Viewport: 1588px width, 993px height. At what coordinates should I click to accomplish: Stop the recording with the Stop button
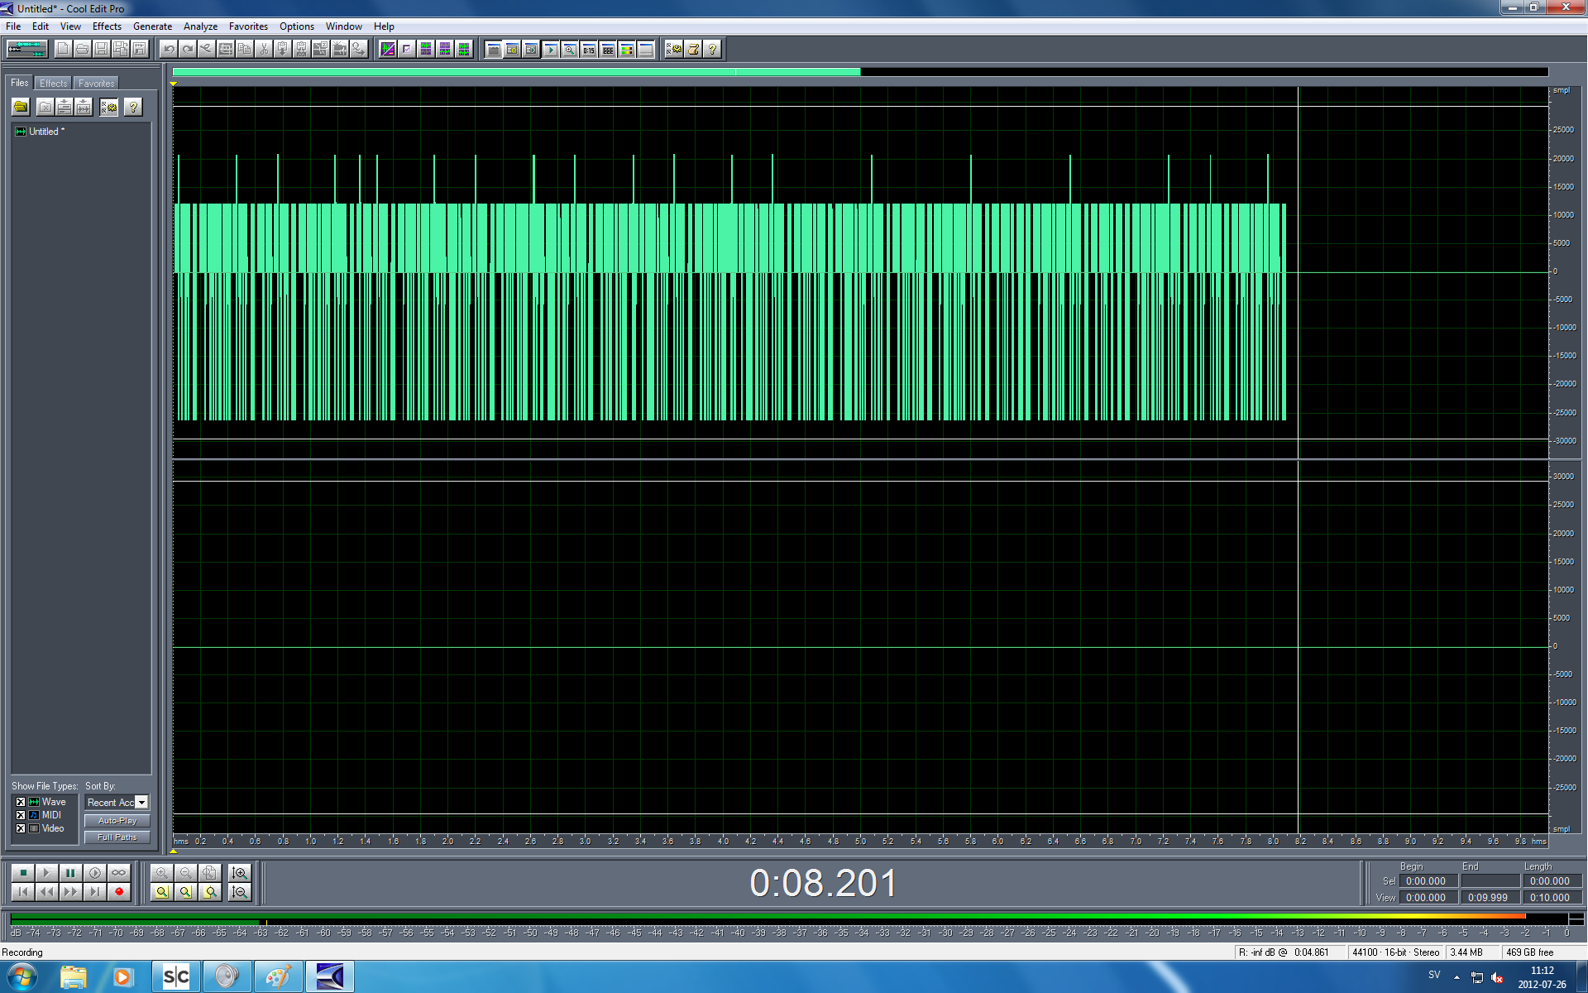point(23,872)
